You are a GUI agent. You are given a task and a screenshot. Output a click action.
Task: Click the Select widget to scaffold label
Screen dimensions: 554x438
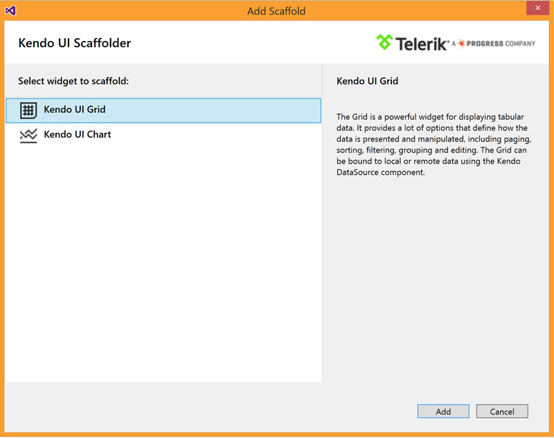pyautogui.click(x=73, y=81)
